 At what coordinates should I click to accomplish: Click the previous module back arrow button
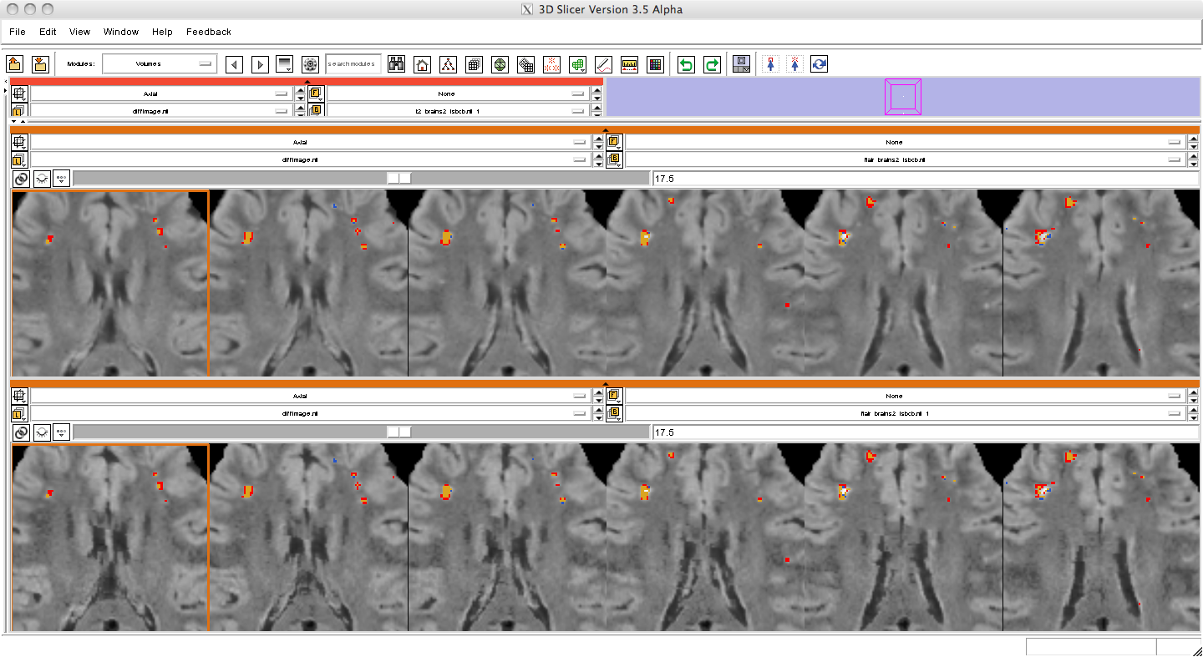(x=235, y=64)
